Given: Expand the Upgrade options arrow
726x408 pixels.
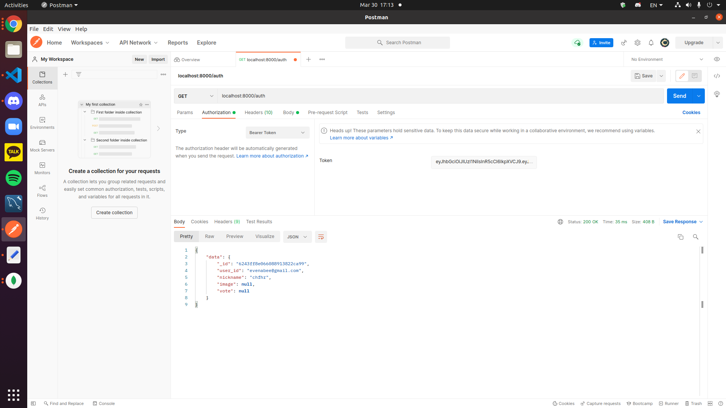Looking at the screenshot, I should [718, 43].
